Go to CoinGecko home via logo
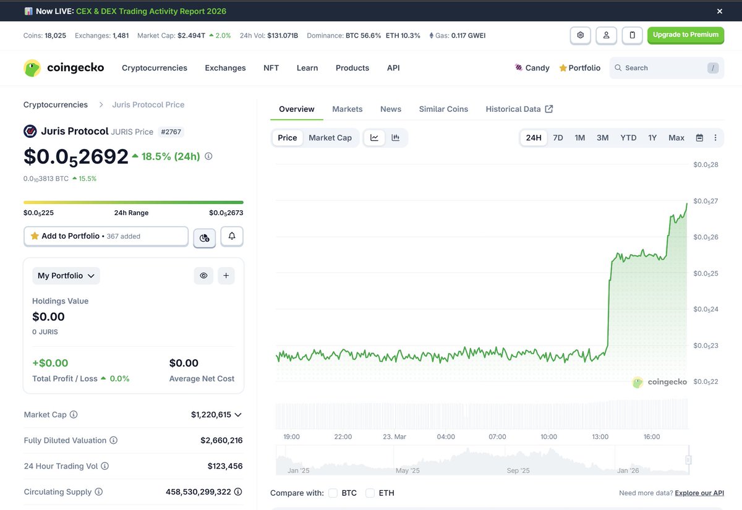742x510 pixels. pyautogui.click(x=64, y=68)
